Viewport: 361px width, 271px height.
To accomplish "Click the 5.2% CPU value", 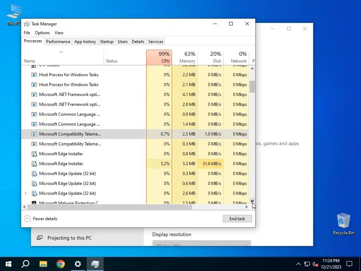I will [x=165, y=164].
